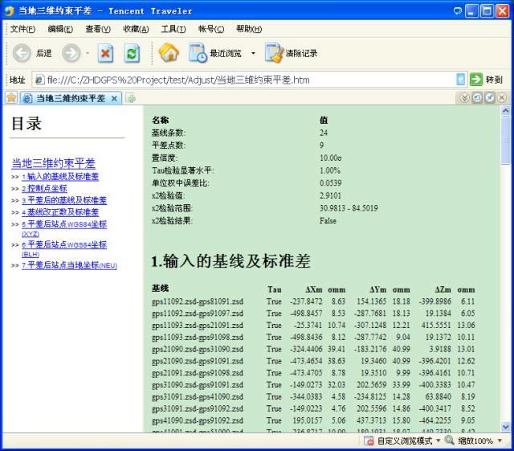The width and height of the screenshot is (514, 451).
Task: Click the scrollbar up arrow
Action: tap(505, 111)
